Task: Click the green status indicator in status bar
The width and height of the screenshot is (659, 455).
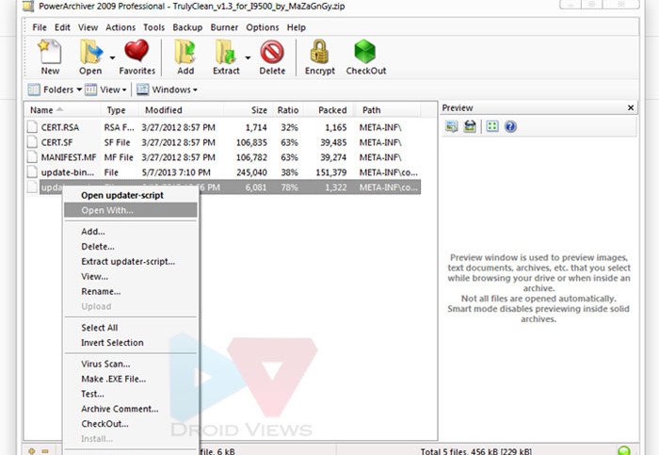Action: pos(624,451)
